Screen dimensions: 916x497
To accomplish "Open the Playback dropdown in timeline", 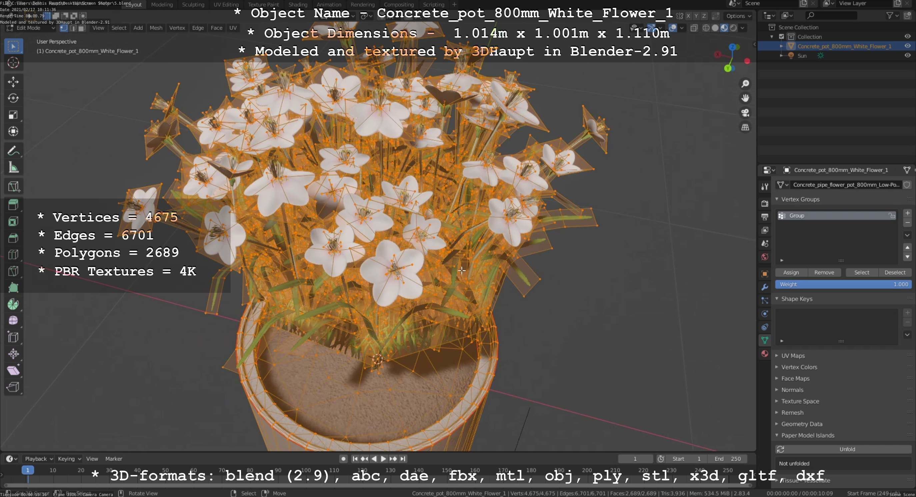I will (x=38, y=459).
